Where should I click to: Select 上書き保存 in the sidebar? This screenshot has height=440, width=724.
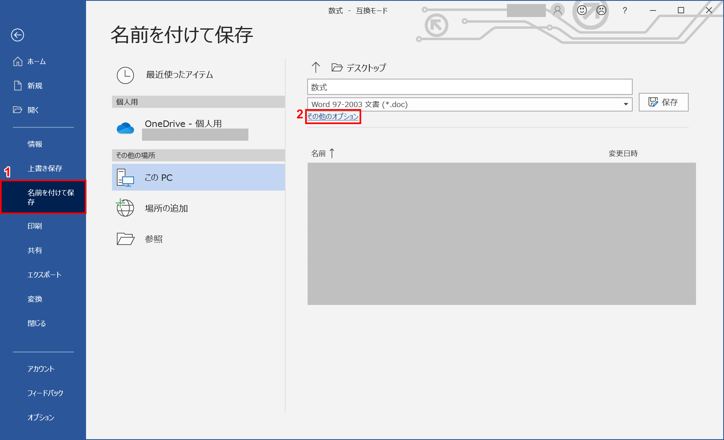click(x=45, y=168)
